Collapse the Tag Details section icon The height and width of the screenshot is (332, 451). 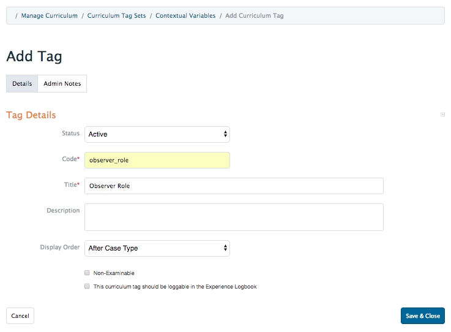pyautogui.click(x=442, y=115)
